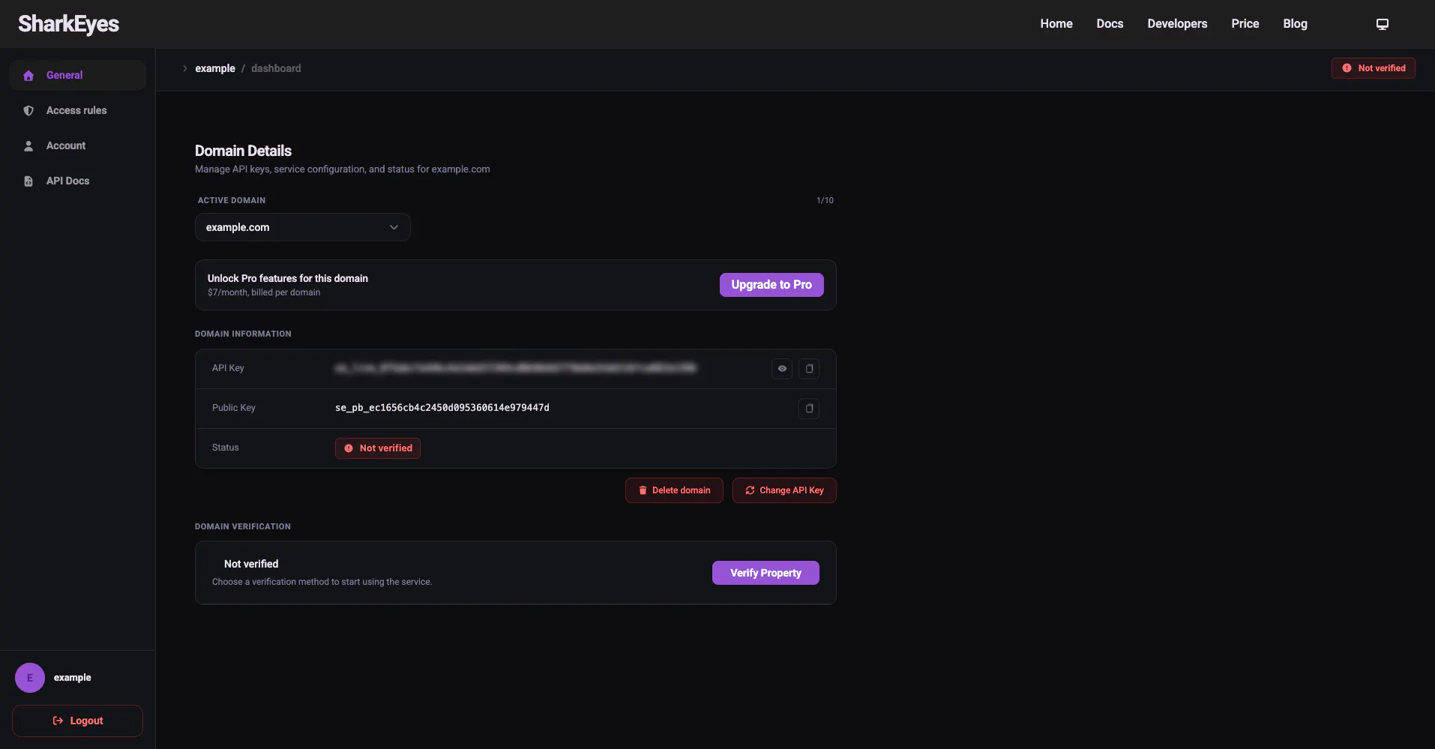The width and height of the screenshot is (1435, 749).
Task: Click the 'example' breadcrumb
Action: [215, 68]
